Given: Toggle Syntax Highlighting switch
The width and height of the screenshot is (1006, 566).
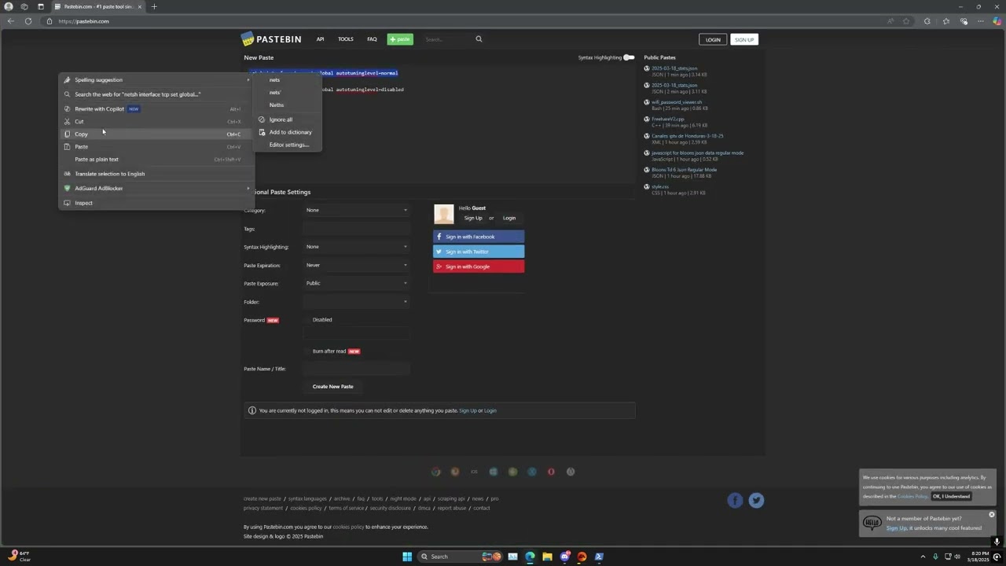Looking at the screenshot, I should pyautogui.click(x=629, y=57).
